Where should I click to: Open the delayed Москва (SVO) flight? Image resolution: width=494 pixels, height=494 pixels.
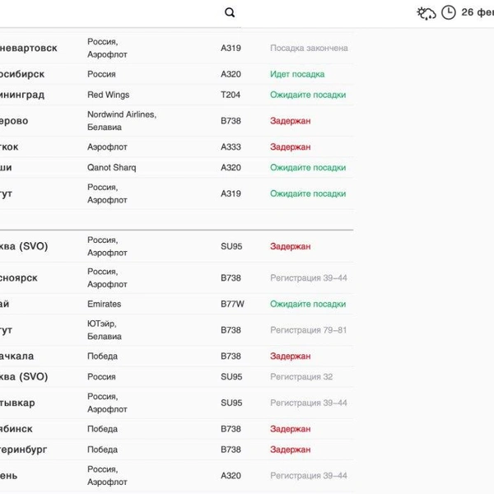pyautogui.click(x=24, y=246)
